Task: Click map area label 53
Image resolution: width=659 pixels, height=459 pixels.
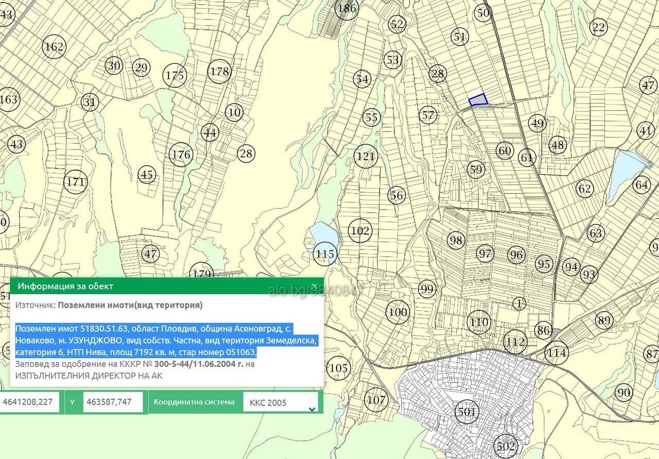Action: click(x=393, y=60)
